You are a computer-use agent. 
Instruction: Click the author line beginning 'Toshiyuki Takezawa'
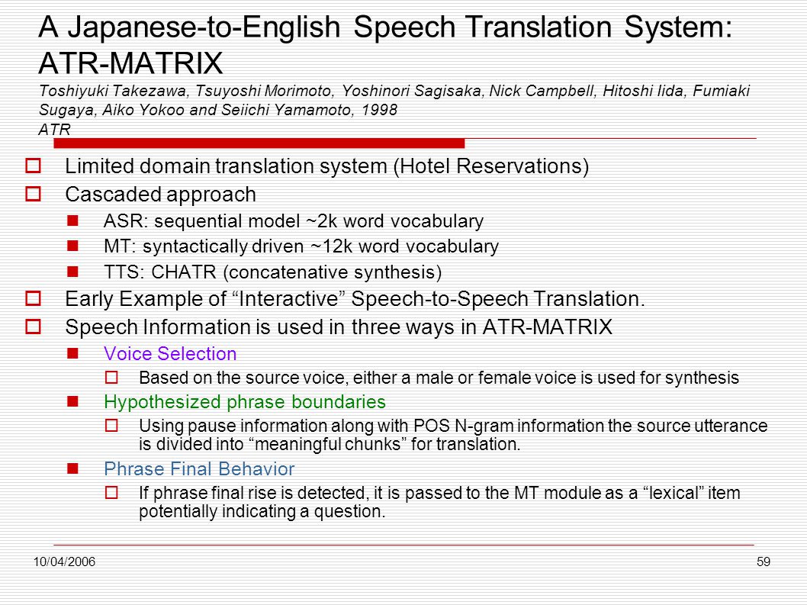(x=394, y=91)
